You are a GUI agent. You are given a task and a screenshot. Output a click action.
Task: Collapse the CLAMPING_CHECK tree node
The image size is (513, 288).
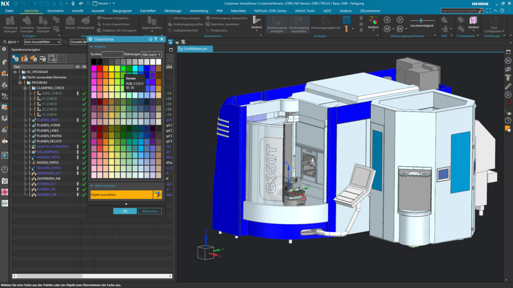coord(25,88)
